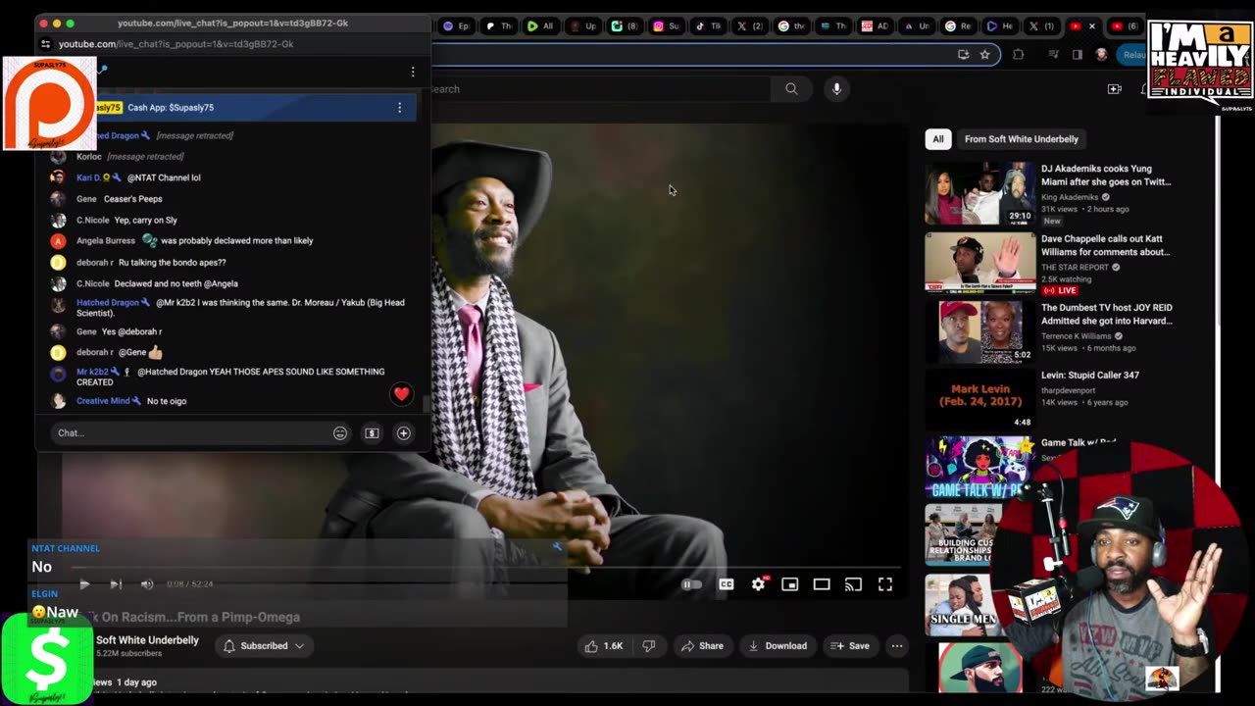Filter by 'From Soft White Underbelly'
1255x706 pixels.
[1021, 139]
